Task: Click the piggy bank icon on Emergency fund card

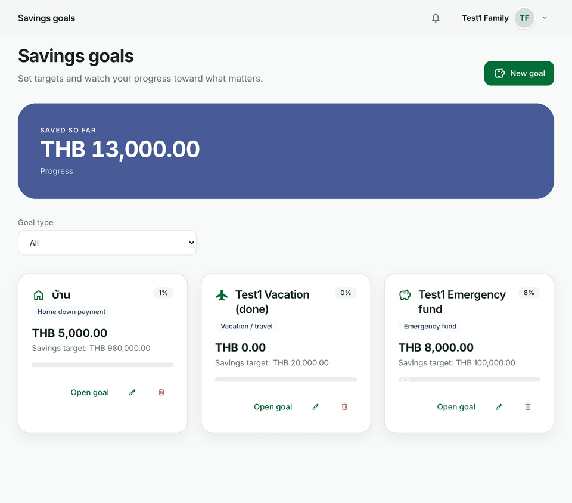Action: (405, 295)
